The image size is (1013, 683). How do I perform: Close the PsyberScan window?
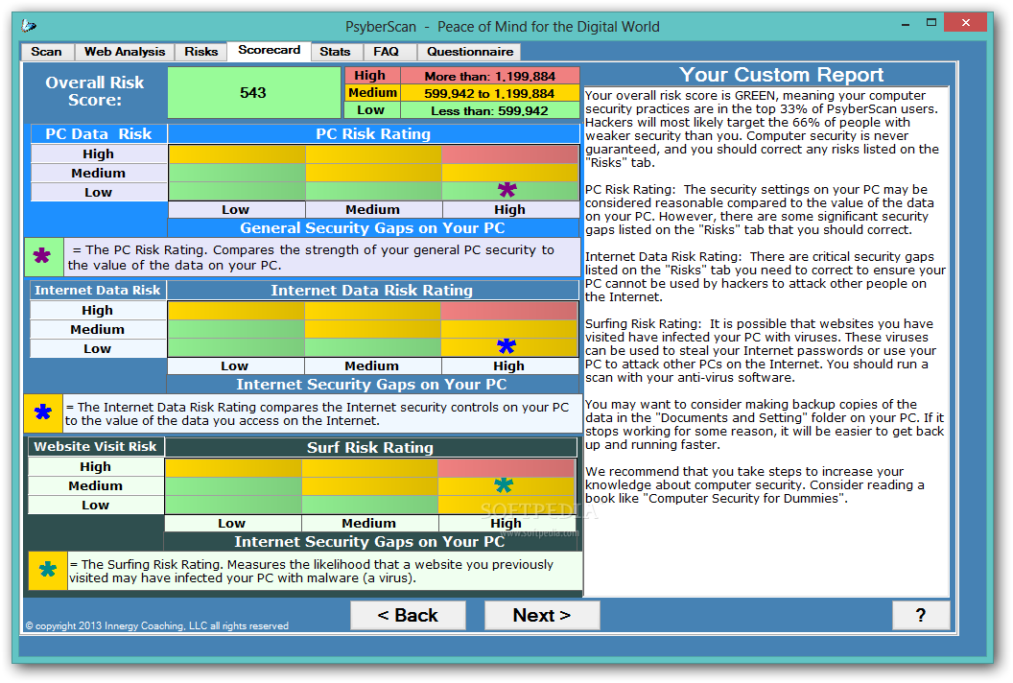965,23
